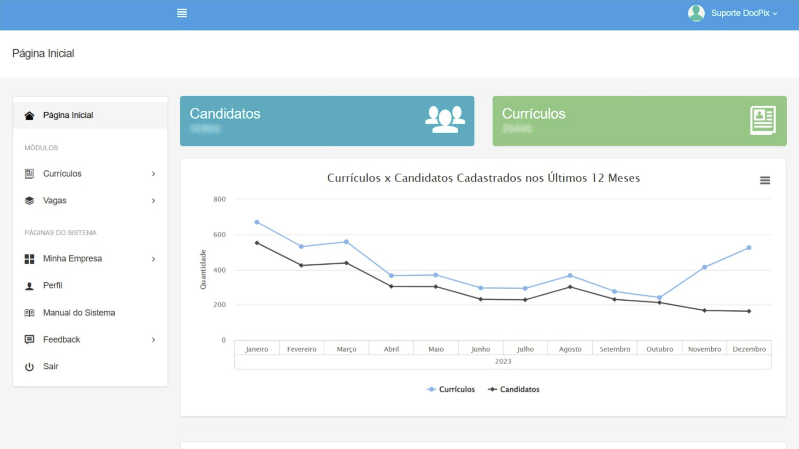Open the chart context menu icon
Image resolution: width=799 pixels, height=449 pixels.
[x=765, y=180]
